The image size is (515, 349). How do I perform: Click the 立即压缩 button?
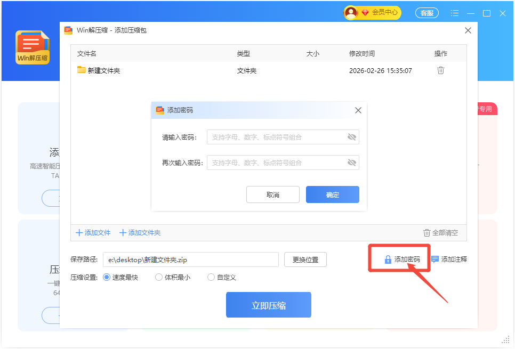(x=268, y=305)
